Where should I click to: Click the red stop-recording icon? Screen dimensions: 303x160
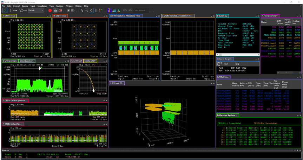[x=60, y=11]
